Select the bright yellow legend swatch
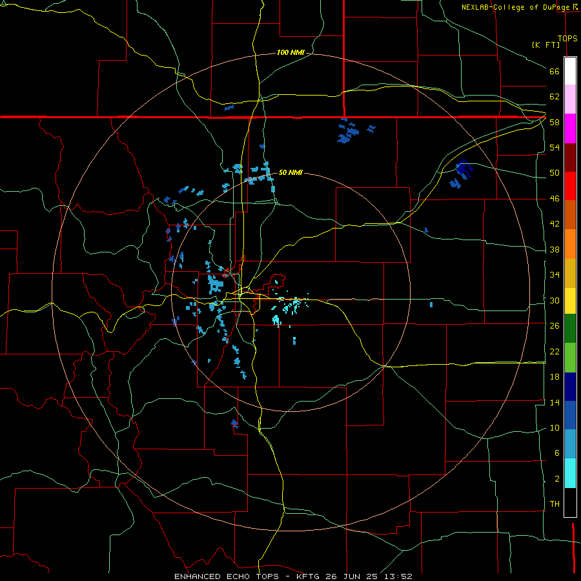Image resolution: width=581 pixels, height=581 pixels. click(570, 301)
